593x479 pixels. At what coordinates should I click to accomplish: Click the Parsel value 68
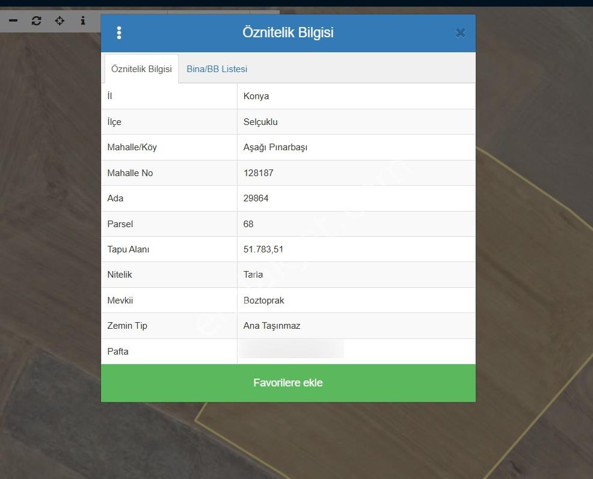pos(248,224)
